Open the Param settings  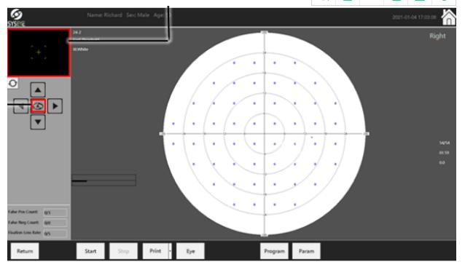(x=306, y=251)
